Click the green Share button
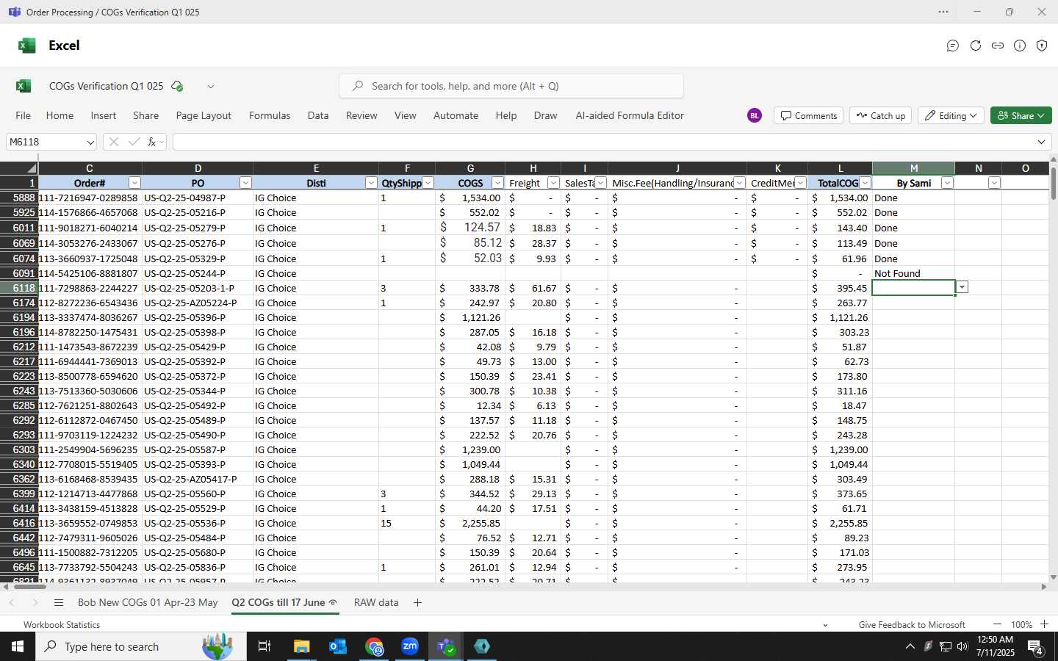This screenshot has height=661, width=1058. (x=1021, y=115)
